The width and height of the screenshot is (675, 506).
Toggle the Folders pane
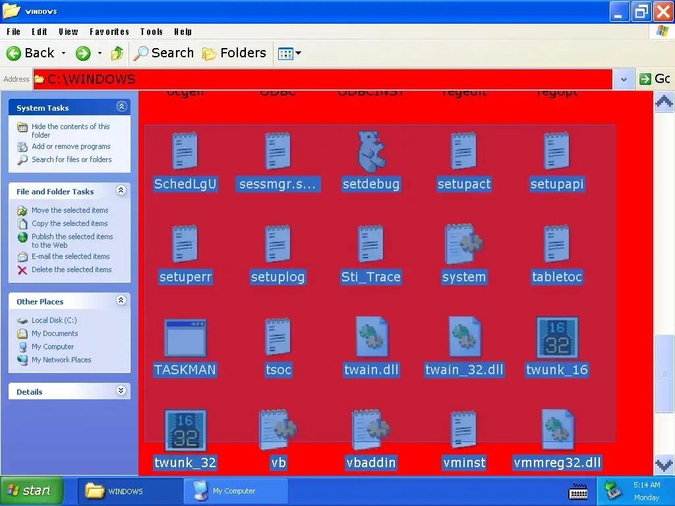click(235, 53)
